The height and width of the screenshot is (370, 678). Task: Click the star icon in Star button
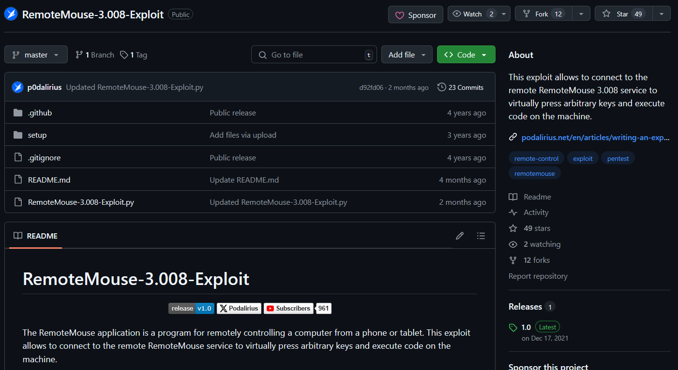tap(606, 14)
